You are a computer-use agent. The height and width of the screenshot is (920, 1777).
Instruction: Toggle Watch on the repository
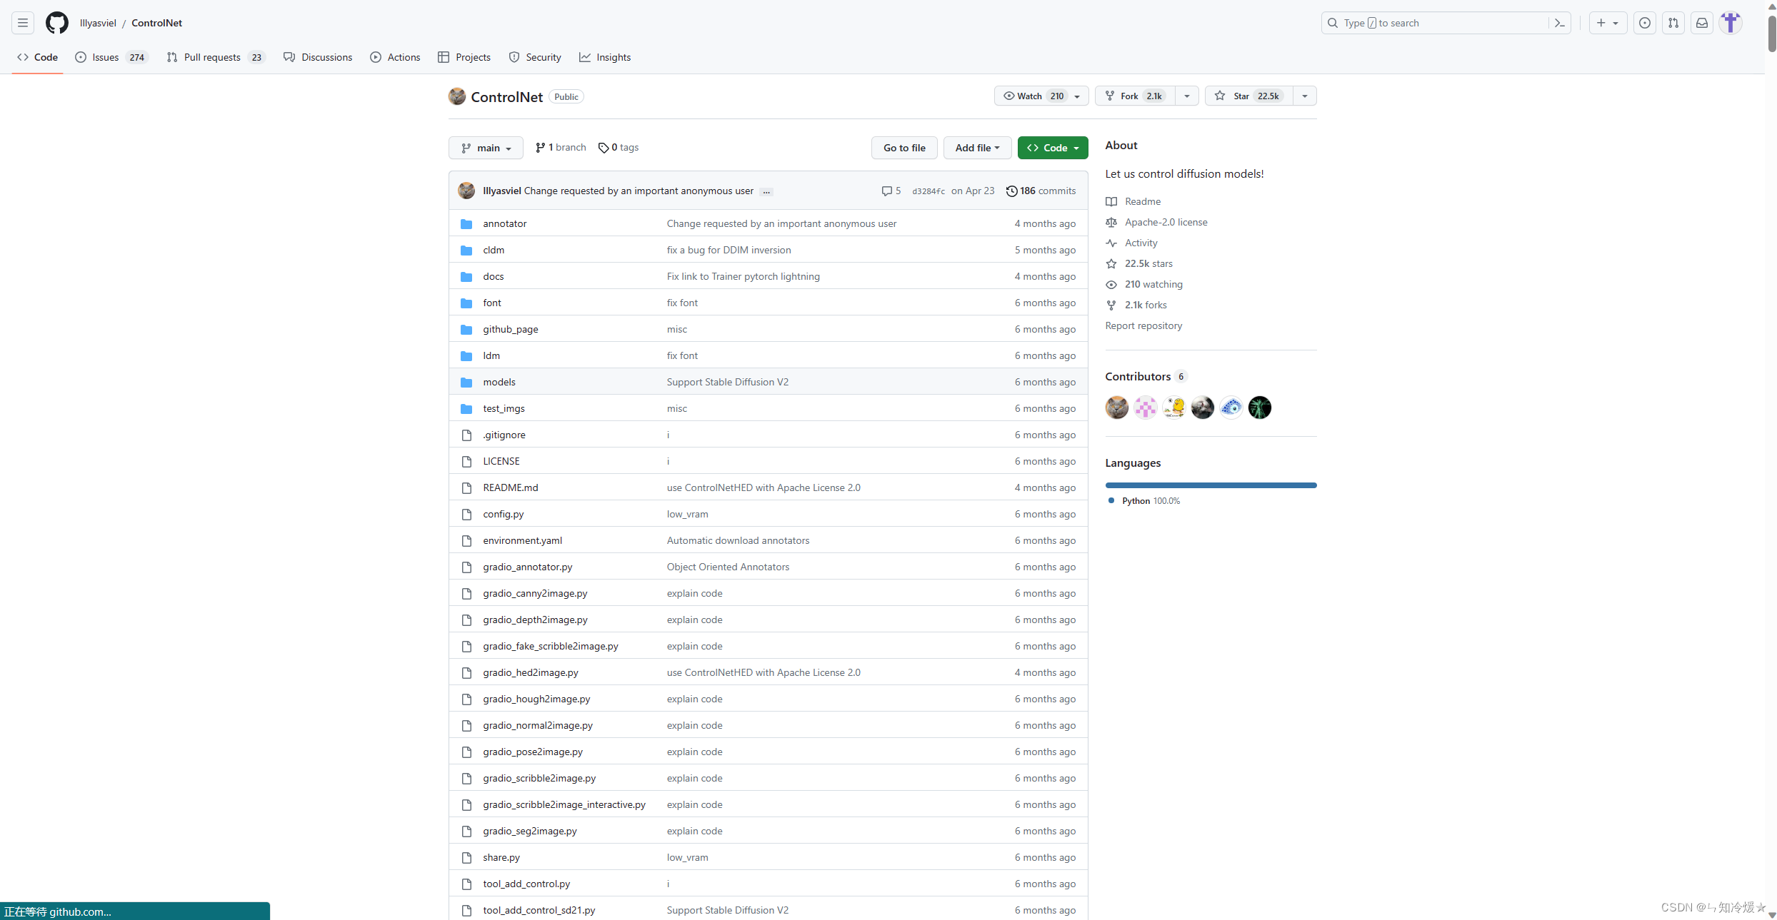[x=1041, y=96]
